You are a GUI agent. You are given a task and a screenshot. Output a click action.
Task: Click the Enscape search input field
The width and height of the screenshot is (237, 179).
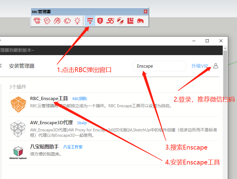click(x=159, y=66)
